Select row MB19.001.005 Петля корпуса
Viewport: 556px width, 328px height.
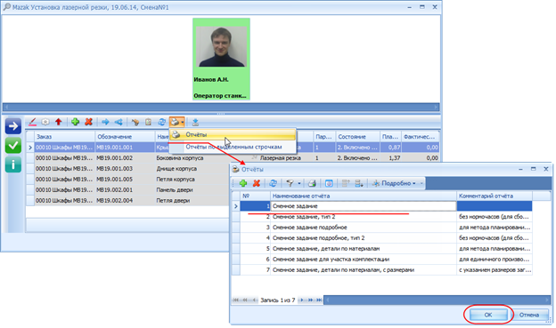click(x=127, y=179)
